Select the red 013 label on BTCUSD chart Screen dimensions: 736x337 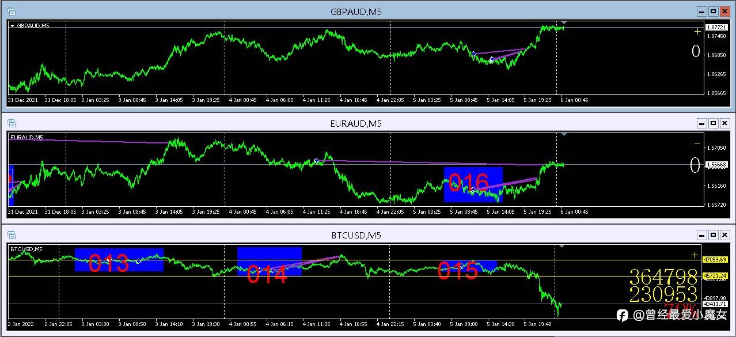tap(108, 263)
